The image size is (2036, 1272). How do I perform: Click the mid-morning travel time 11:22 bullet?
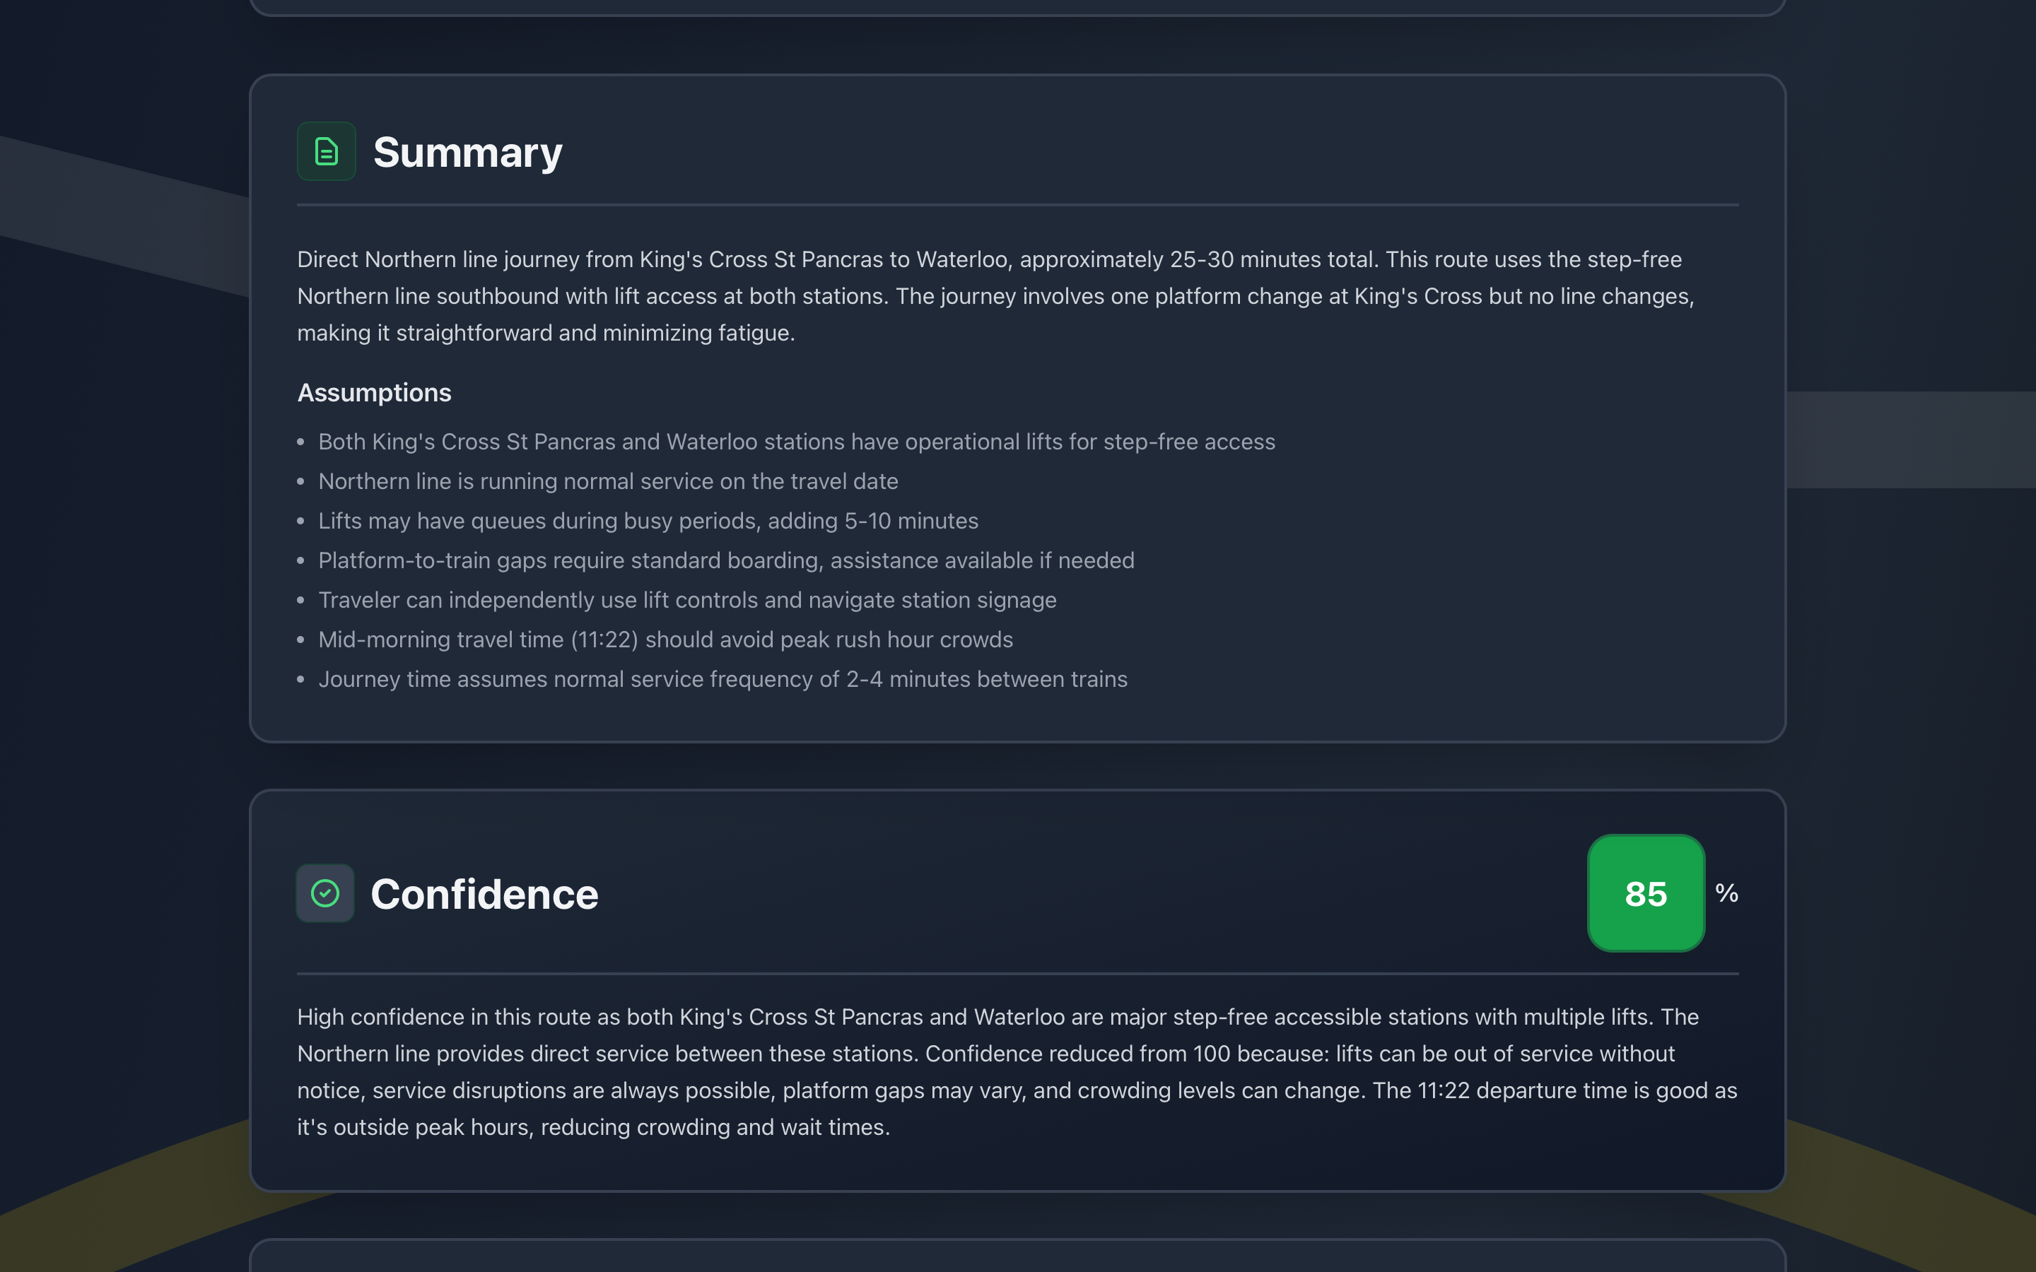tap(665, 640)
